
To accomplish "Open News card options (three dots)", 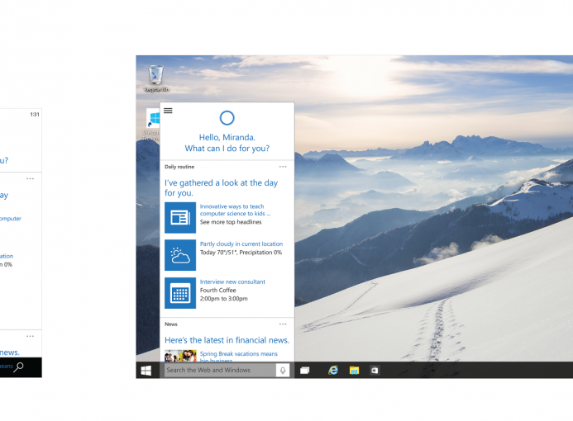I will 283,324.
